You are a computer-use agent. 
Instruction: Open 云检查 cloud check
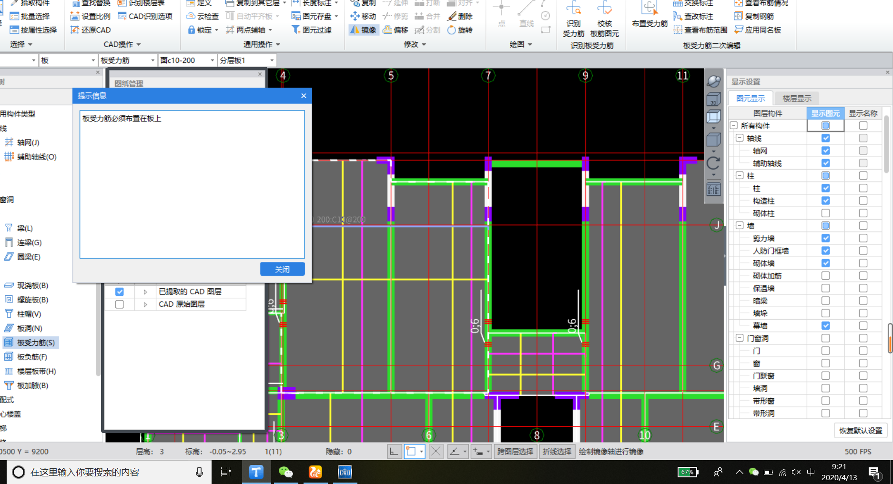[x=203, y=16]
